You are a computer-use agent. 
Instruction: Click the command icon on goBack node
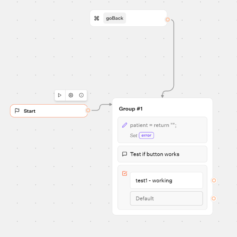[x=97, y=18]
